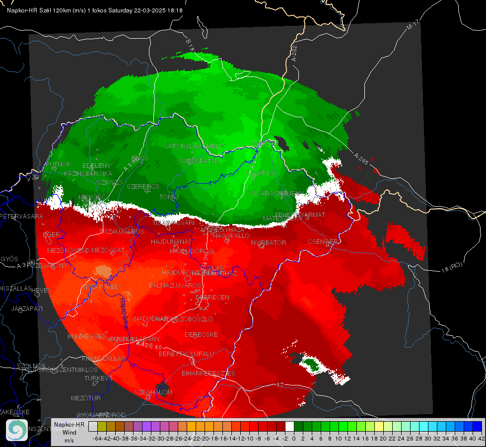Image resolution: width=486 pixels, height=447 pixels.
Task: Click the NADUDVAR label
Action: (x=151, y=319)
